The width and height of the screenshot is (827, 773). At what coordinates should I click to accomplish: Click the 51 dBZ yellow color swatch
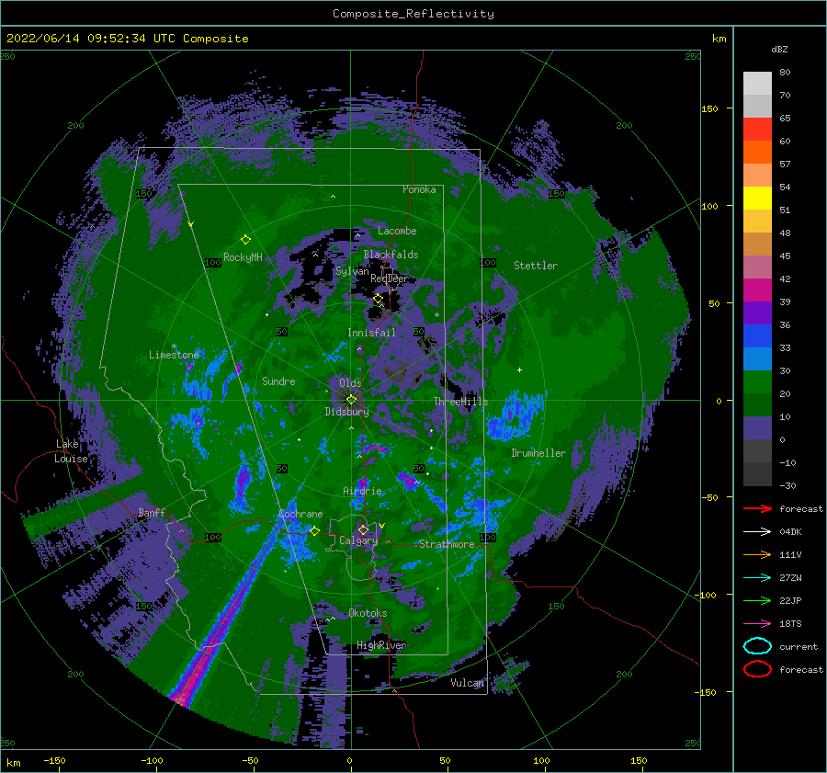pyautogui.click(x=757, y=198)
